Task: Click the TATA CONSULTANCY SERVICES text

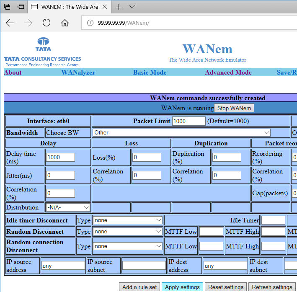Action: coord(42,59)
